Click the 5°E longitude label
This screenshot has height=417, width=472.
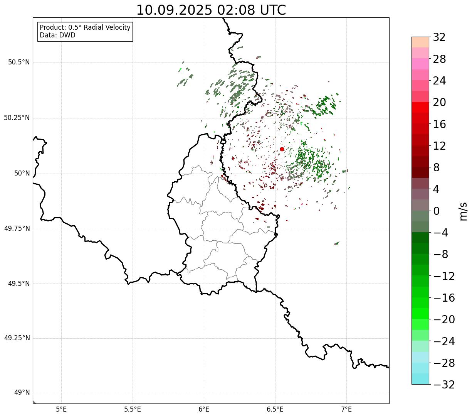click(61, 409)
